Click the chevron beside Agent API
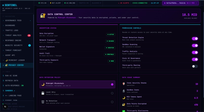 [3, 55]
